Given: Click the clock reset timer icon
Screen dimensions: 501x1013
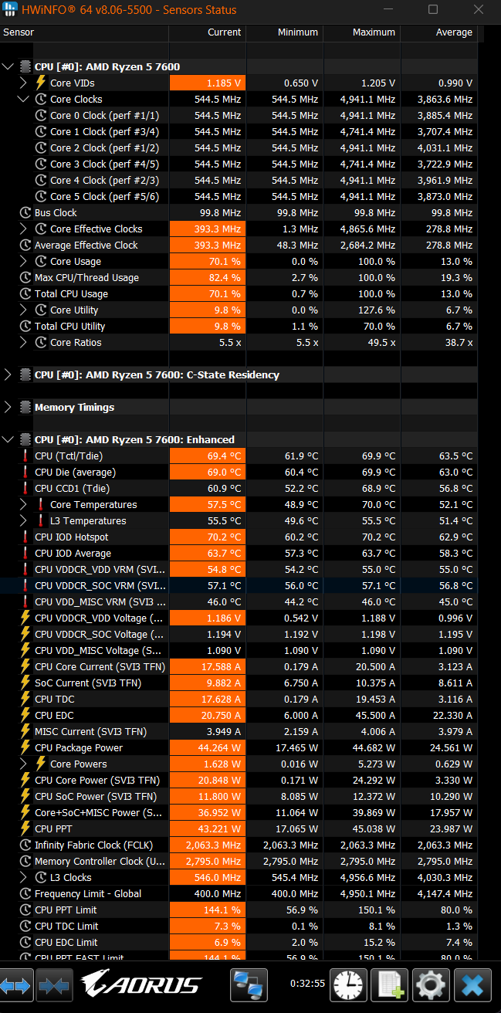Looking at the screenshot, I should [349, 985].
